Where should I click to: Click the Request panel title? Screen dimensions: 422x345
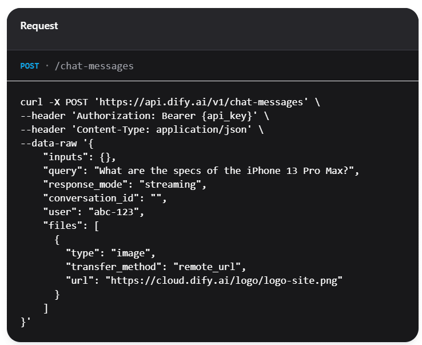click(39, 26)
